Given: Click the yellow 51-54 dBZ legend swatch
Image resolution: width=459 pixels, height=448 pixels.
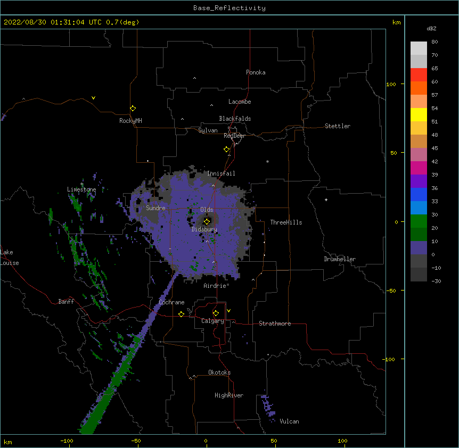Looking at the screenshot, I should (419, 114).
